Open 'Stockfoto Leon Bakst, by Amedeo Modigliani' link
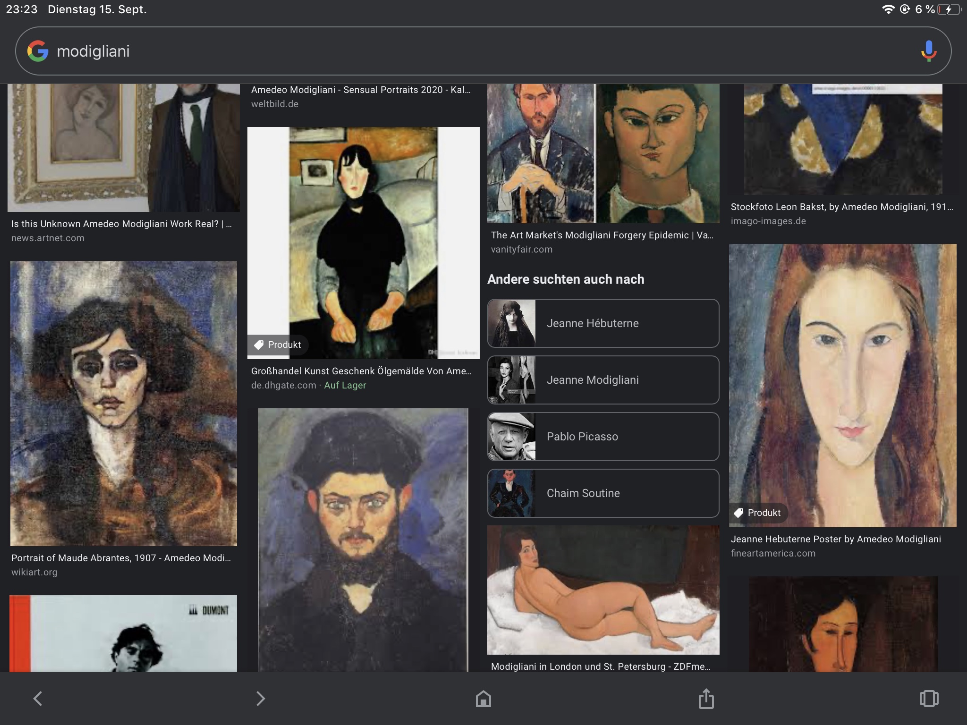This screenshot has width=967, height=725. click(x=842, y=207)
